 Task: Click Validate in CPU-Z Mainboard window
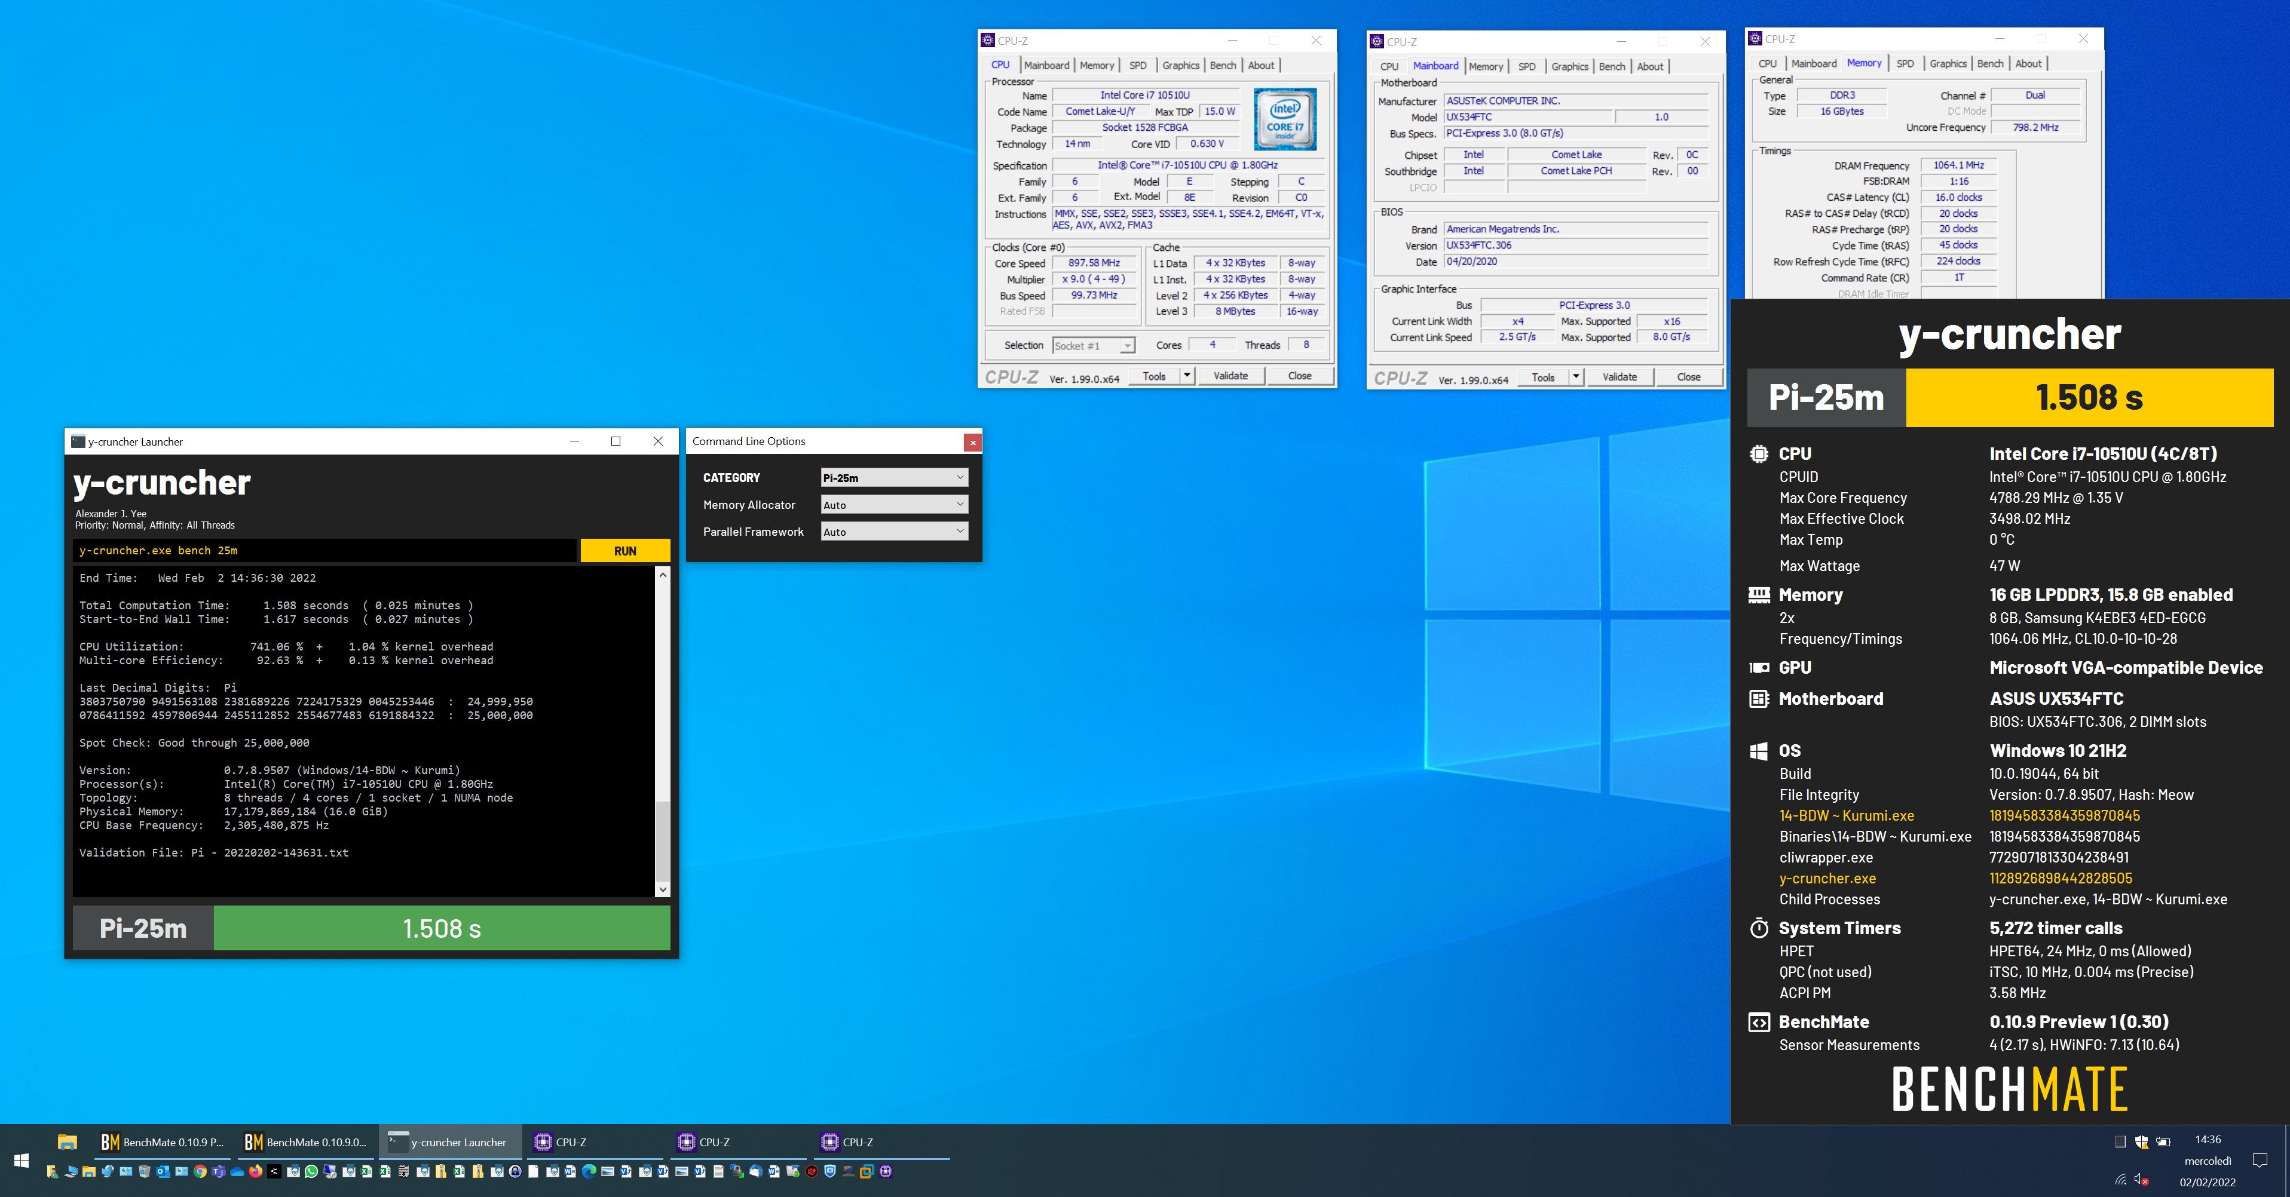coord(1619,377)
